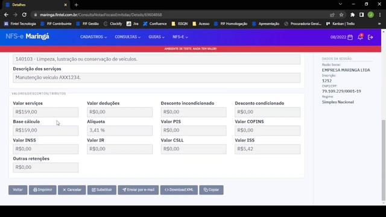The image size is (386, 217).
Task: Click the Base cálculo field
Action: click(x=46, y=130)
